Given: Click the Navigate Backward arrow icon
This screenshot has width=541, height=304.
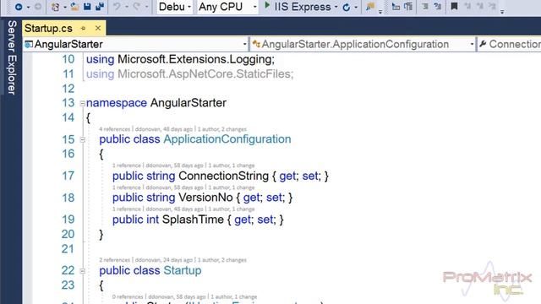Looking at the screenshot, I should [19, 7].
